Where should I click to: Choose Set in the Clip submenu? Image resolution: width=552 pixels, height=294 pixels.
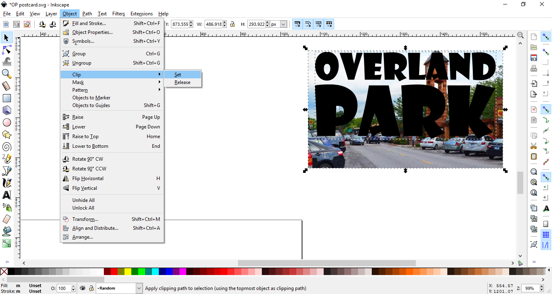183,75
